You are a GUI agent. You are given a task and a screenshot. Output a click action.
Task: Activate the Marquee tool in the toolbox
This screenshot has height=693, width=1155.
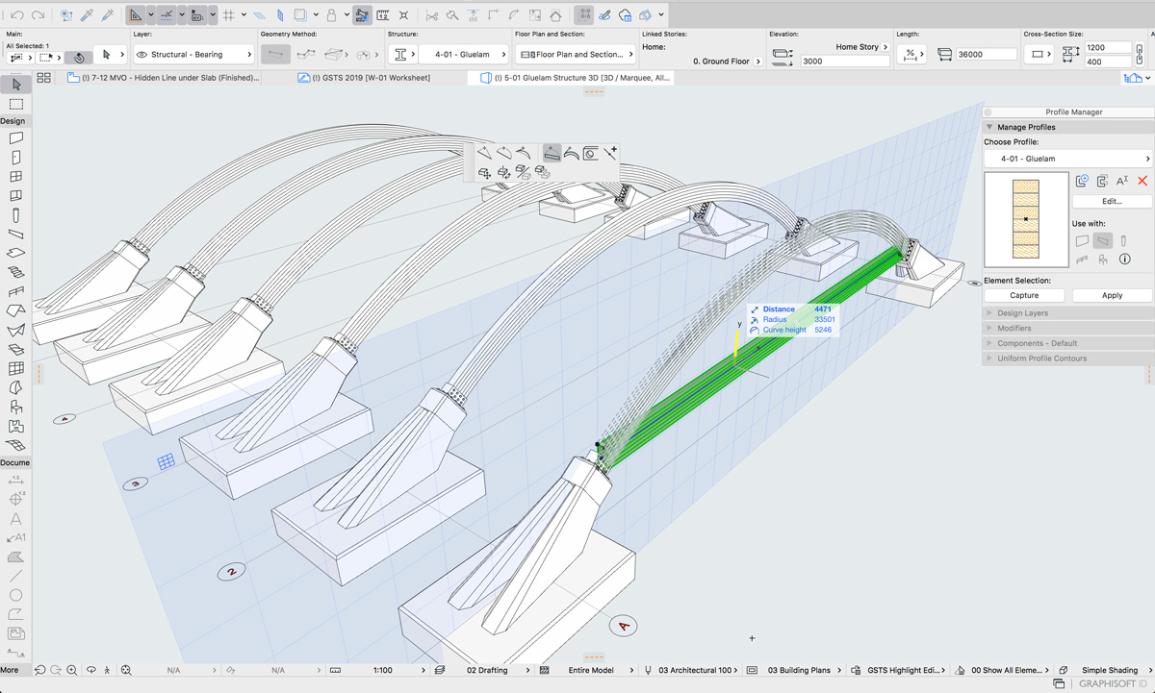pyautogui.click(x=16, y=104)
